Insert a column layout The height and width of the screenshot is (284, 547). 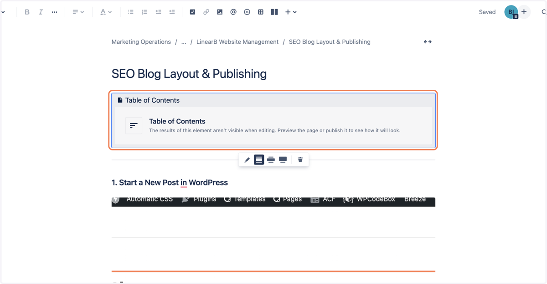click(x=274, y=12)
